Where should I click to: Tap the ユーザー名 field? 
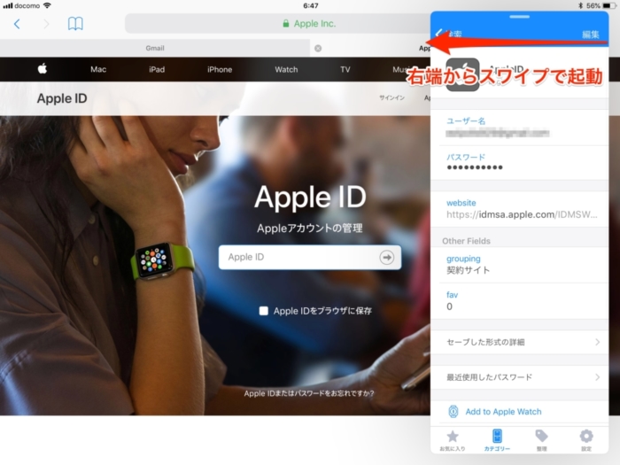click(519, 128)
